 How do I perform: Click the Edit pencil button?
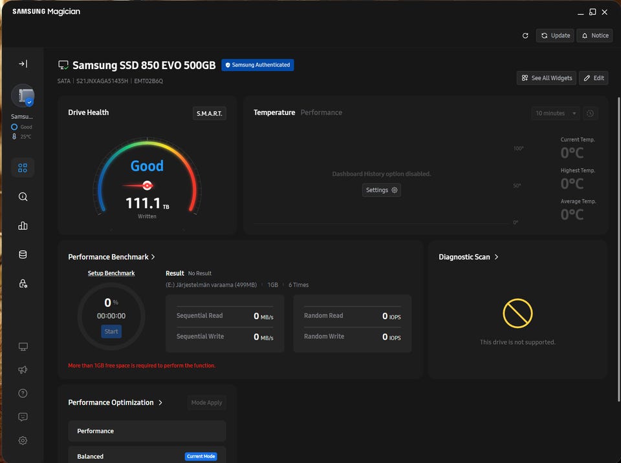(x=594, y=78)
